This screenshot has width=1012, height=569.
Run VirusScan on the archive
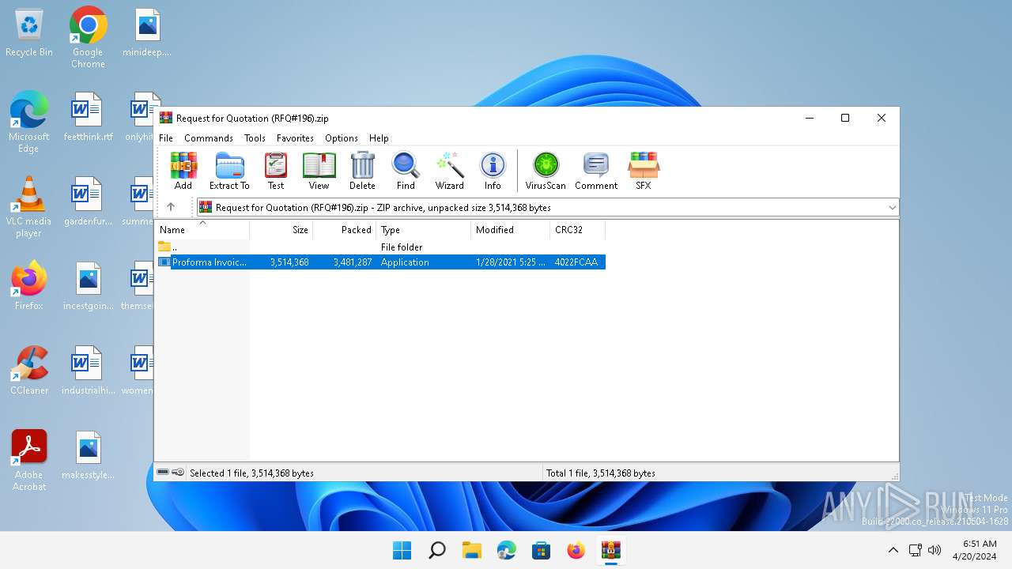pos(546,171)
